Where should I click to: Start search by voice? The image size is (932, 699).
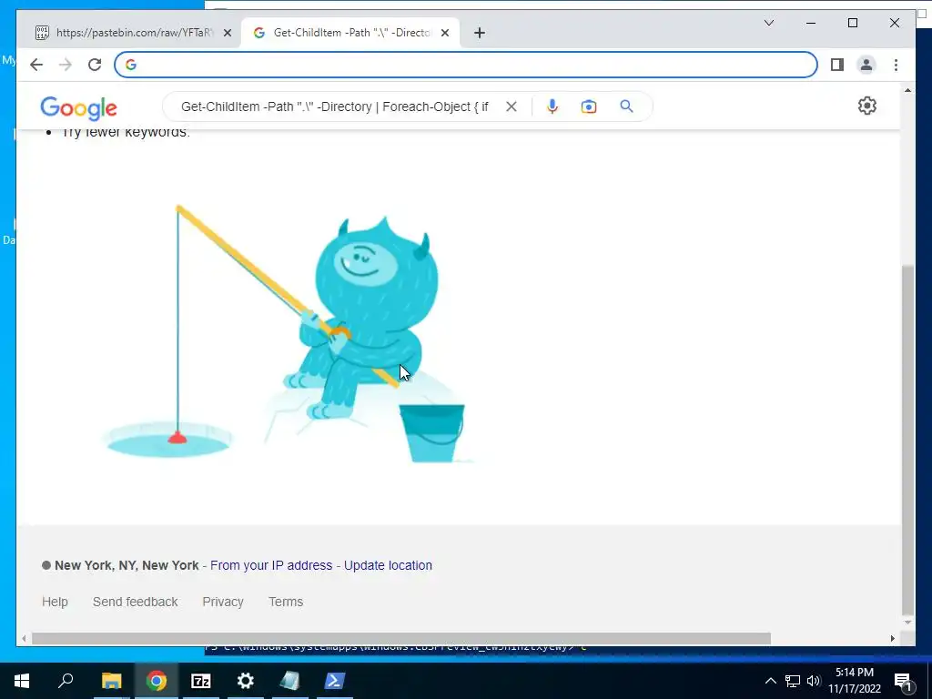(x=552, y=106)
